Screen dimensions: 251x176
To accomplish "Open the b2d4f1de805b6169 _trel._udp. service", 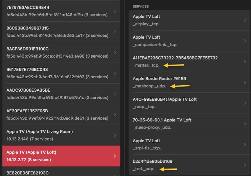I will (x=190, y=165).
